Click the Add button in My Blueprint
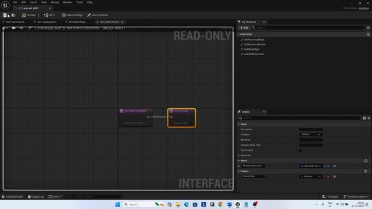 [244, 28]
